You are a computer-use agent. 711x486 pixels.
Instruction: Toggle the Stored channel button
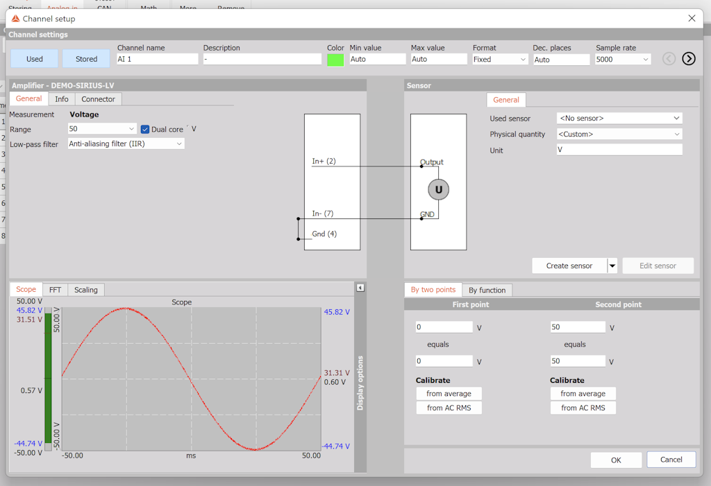pyautogui.click(x=86, y=58)
